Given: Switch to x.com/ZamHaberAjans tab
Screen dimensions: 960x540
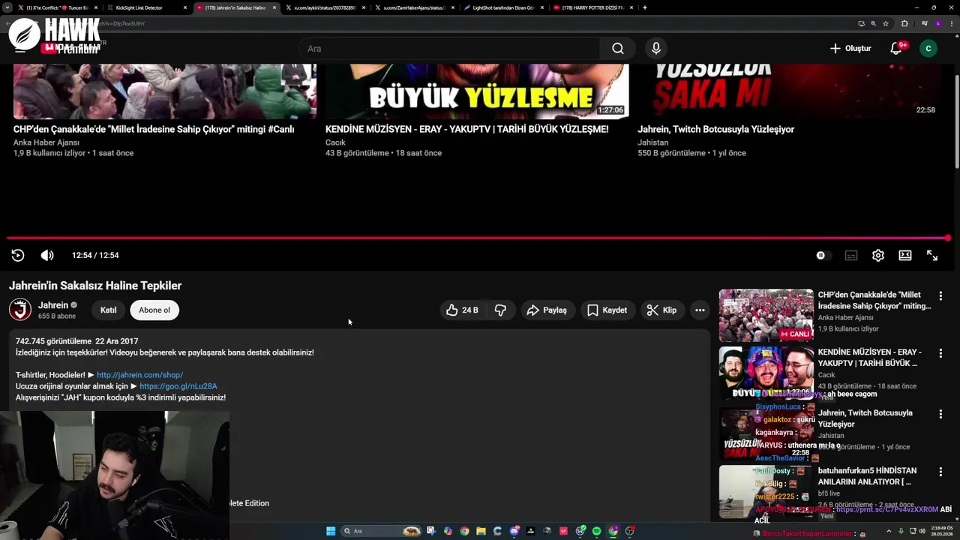Looking at the screenshot, I should pyautogui.click(x=414, y=7).
